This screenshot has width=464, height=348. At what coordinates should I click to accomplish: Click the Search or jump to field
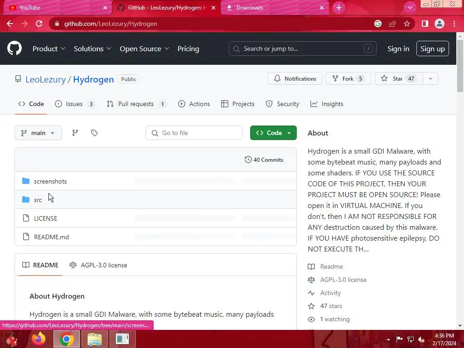(x=302, y=48)
